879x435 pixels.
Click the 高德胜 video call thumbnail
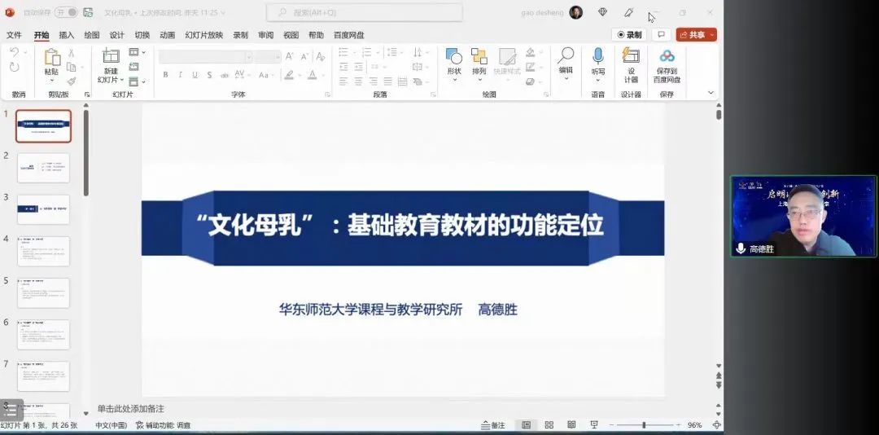click(804, 216)
